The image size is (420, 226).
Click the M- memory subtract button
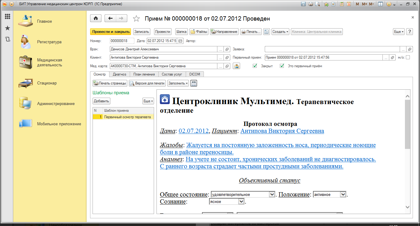click(x=371, y=4)
